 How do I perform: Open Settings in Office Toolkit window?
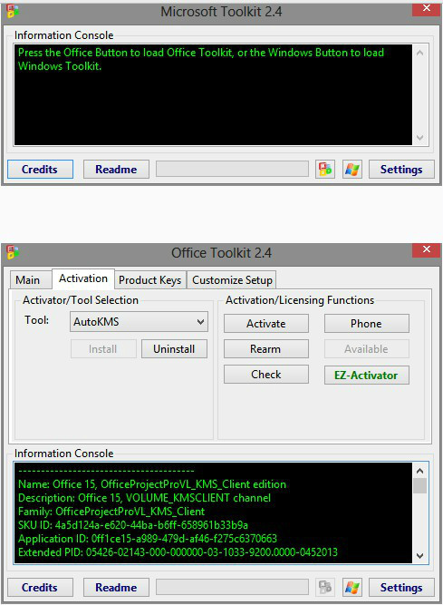click(x=401, y=587)
